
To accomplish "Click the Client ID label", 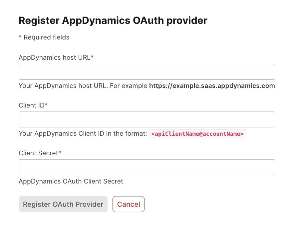I will 31,105.
